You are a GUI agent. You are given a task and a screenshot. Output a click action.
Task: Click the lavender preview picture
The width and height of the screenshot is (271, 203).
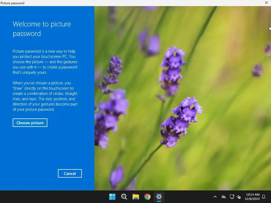pyautogui.click(x=183, y=98)
